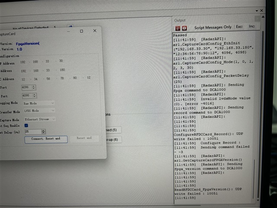Image resolution: width=277 pixels, height=208 pixels.
Task: Clear the Output log with the red trash icon
Action: click(177, 28)
